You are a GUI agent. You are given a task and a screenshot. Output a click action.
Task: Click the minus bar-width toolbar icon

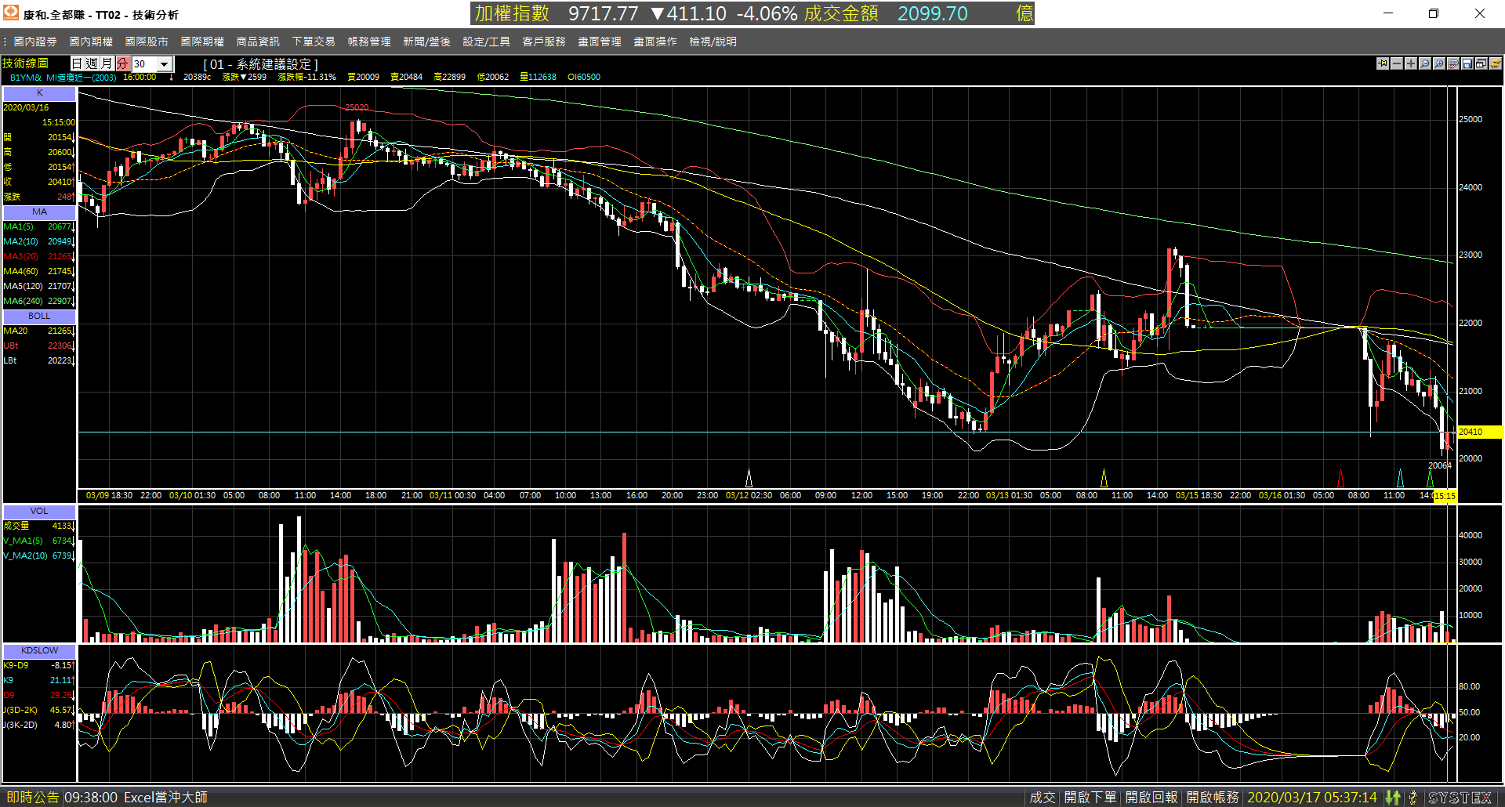(x=1397, y=63)
